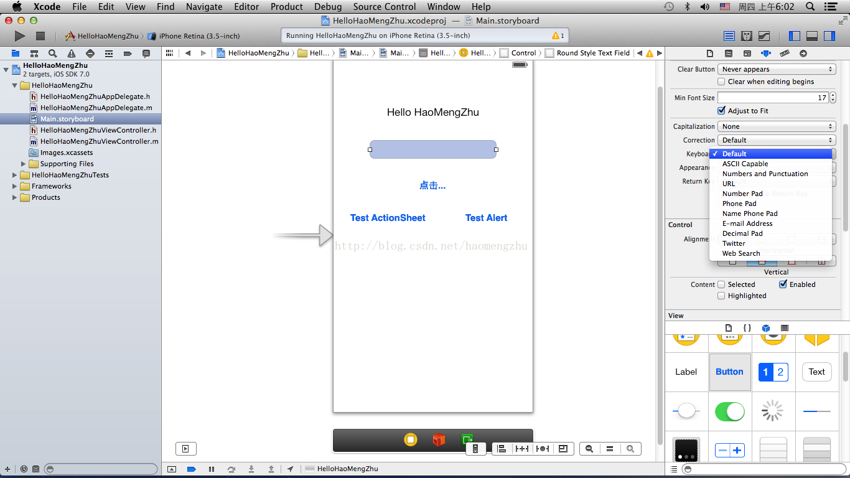Open the Log navigator speech bubble icon

click(146, 54)
